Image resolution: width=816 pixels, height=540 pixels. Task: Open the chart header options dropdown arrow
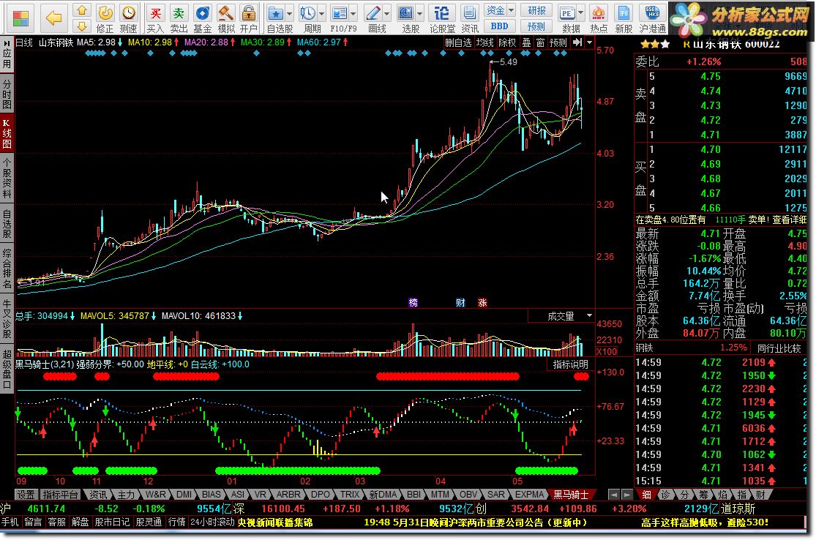589,42
